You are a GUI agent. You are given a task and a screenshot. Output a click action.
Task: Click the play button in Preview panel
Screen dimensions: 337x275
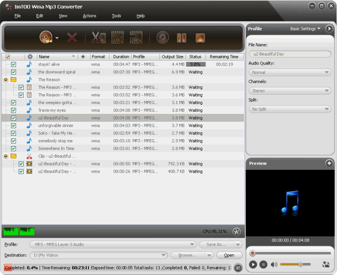click(253, 264)
